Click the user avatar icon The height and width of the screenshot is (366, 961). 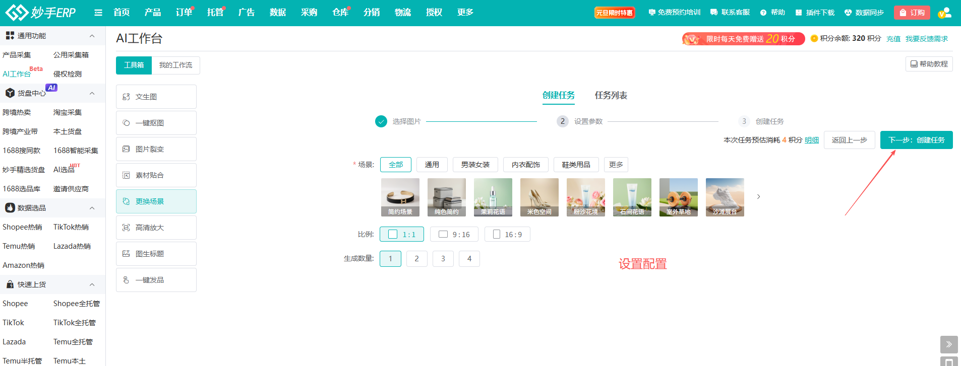(x=944, y=13)
